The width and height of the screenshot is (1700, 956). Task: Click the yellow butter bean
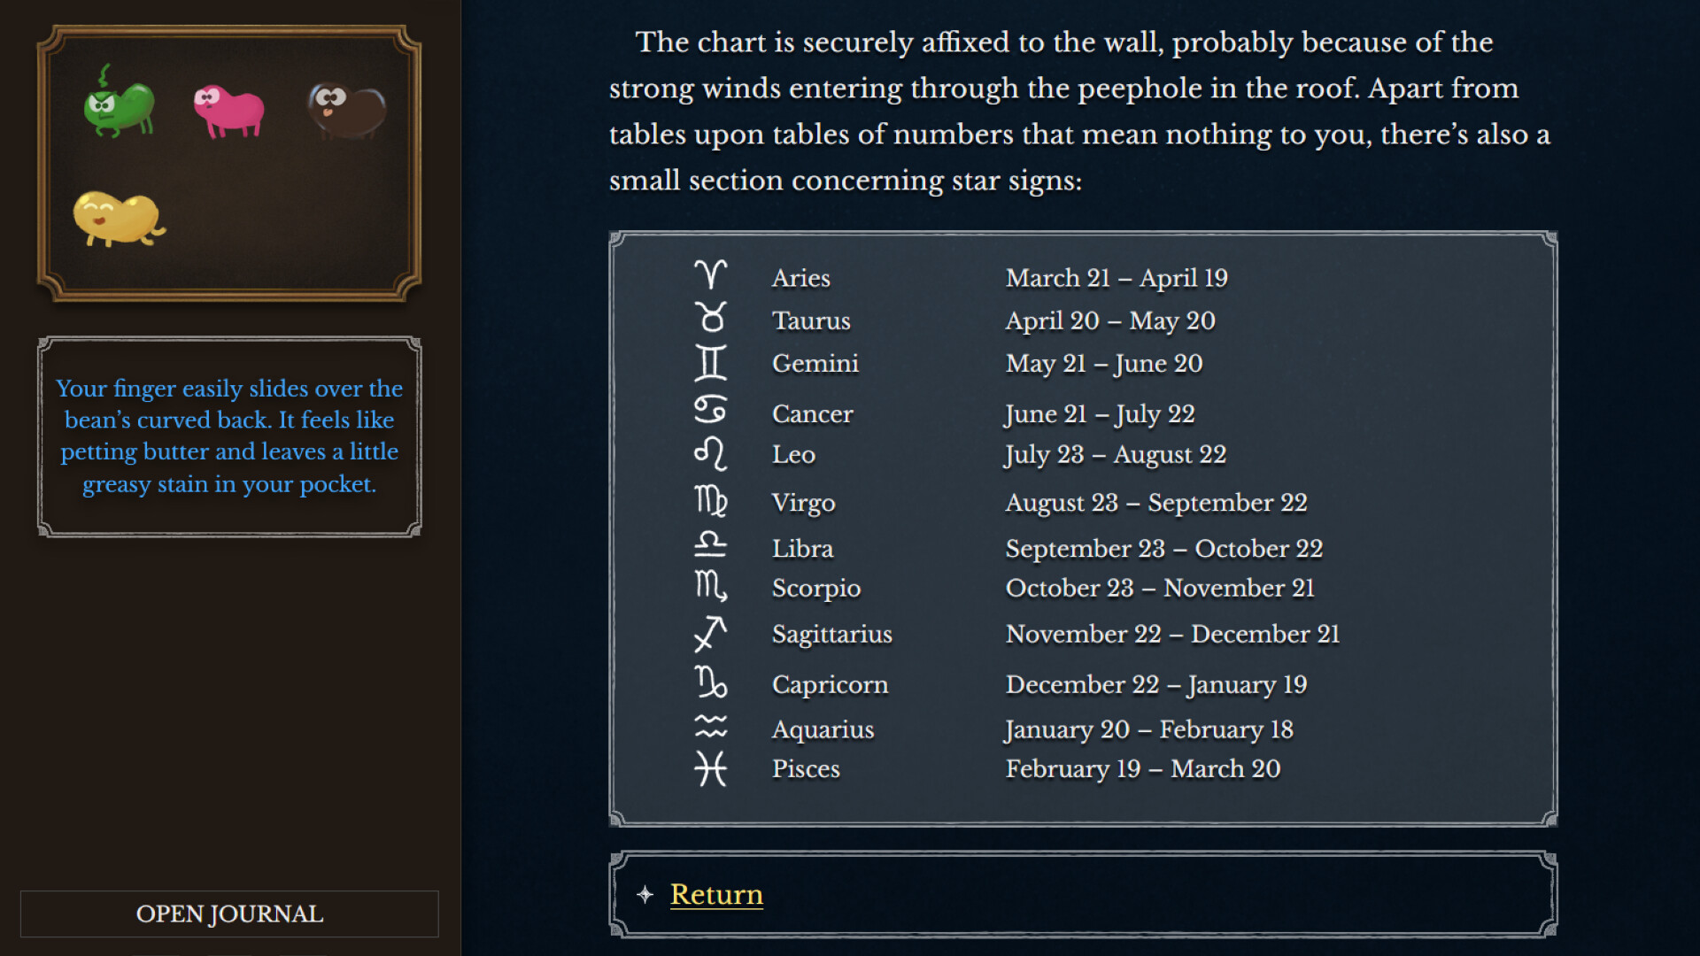[118, 218]
